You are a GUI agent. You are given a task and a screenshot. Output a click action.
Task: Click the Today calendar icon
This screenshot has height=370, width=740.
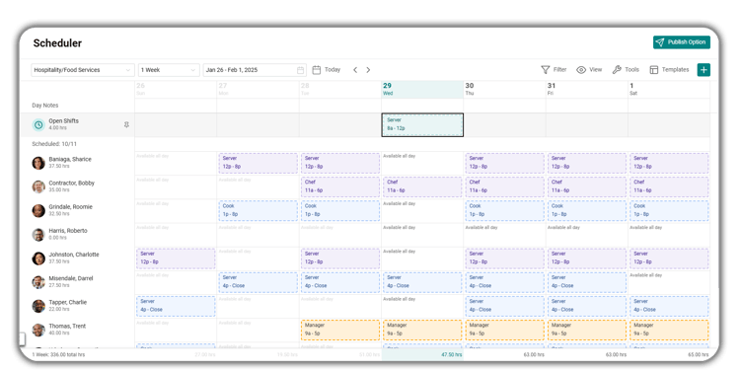pos(316,70)
